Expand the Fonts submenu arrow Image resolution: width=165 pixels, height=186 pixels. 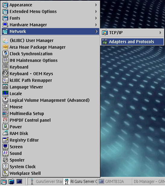tap(96, 18)
